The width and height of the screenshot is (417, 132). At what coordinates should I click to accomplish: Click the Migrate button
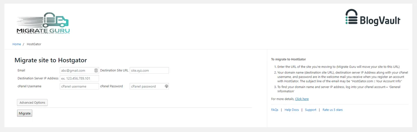tap(25, 113)
